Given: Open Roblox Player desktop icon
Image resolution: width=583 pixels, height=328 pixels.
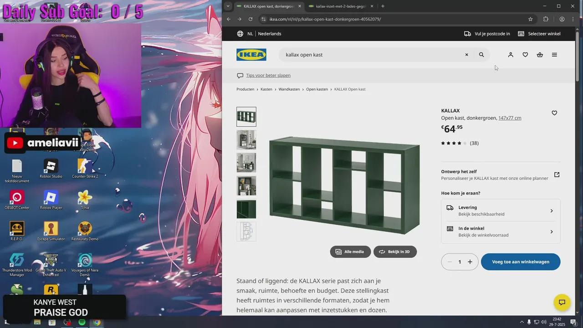Looking at the screenshot, I should (x=51, y=200).
